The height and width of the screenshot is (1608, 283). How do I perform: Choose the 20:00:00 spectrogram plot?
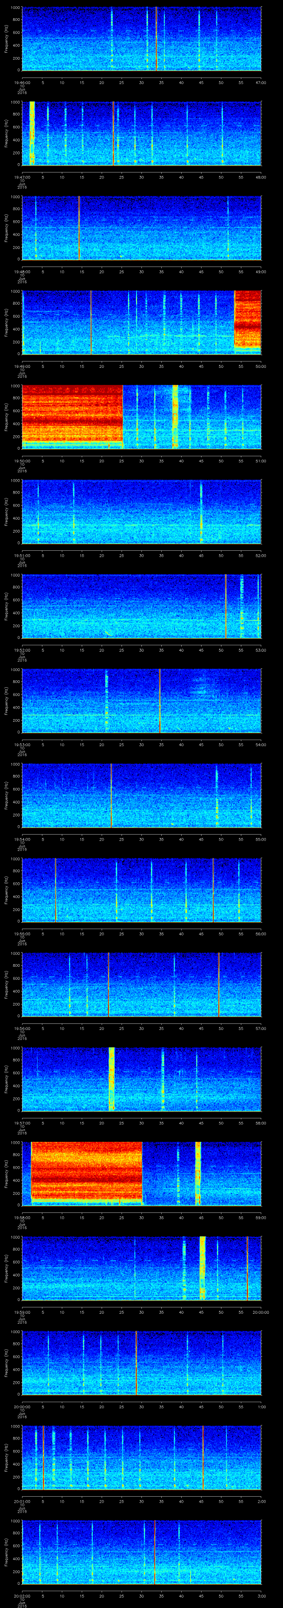142,1363
